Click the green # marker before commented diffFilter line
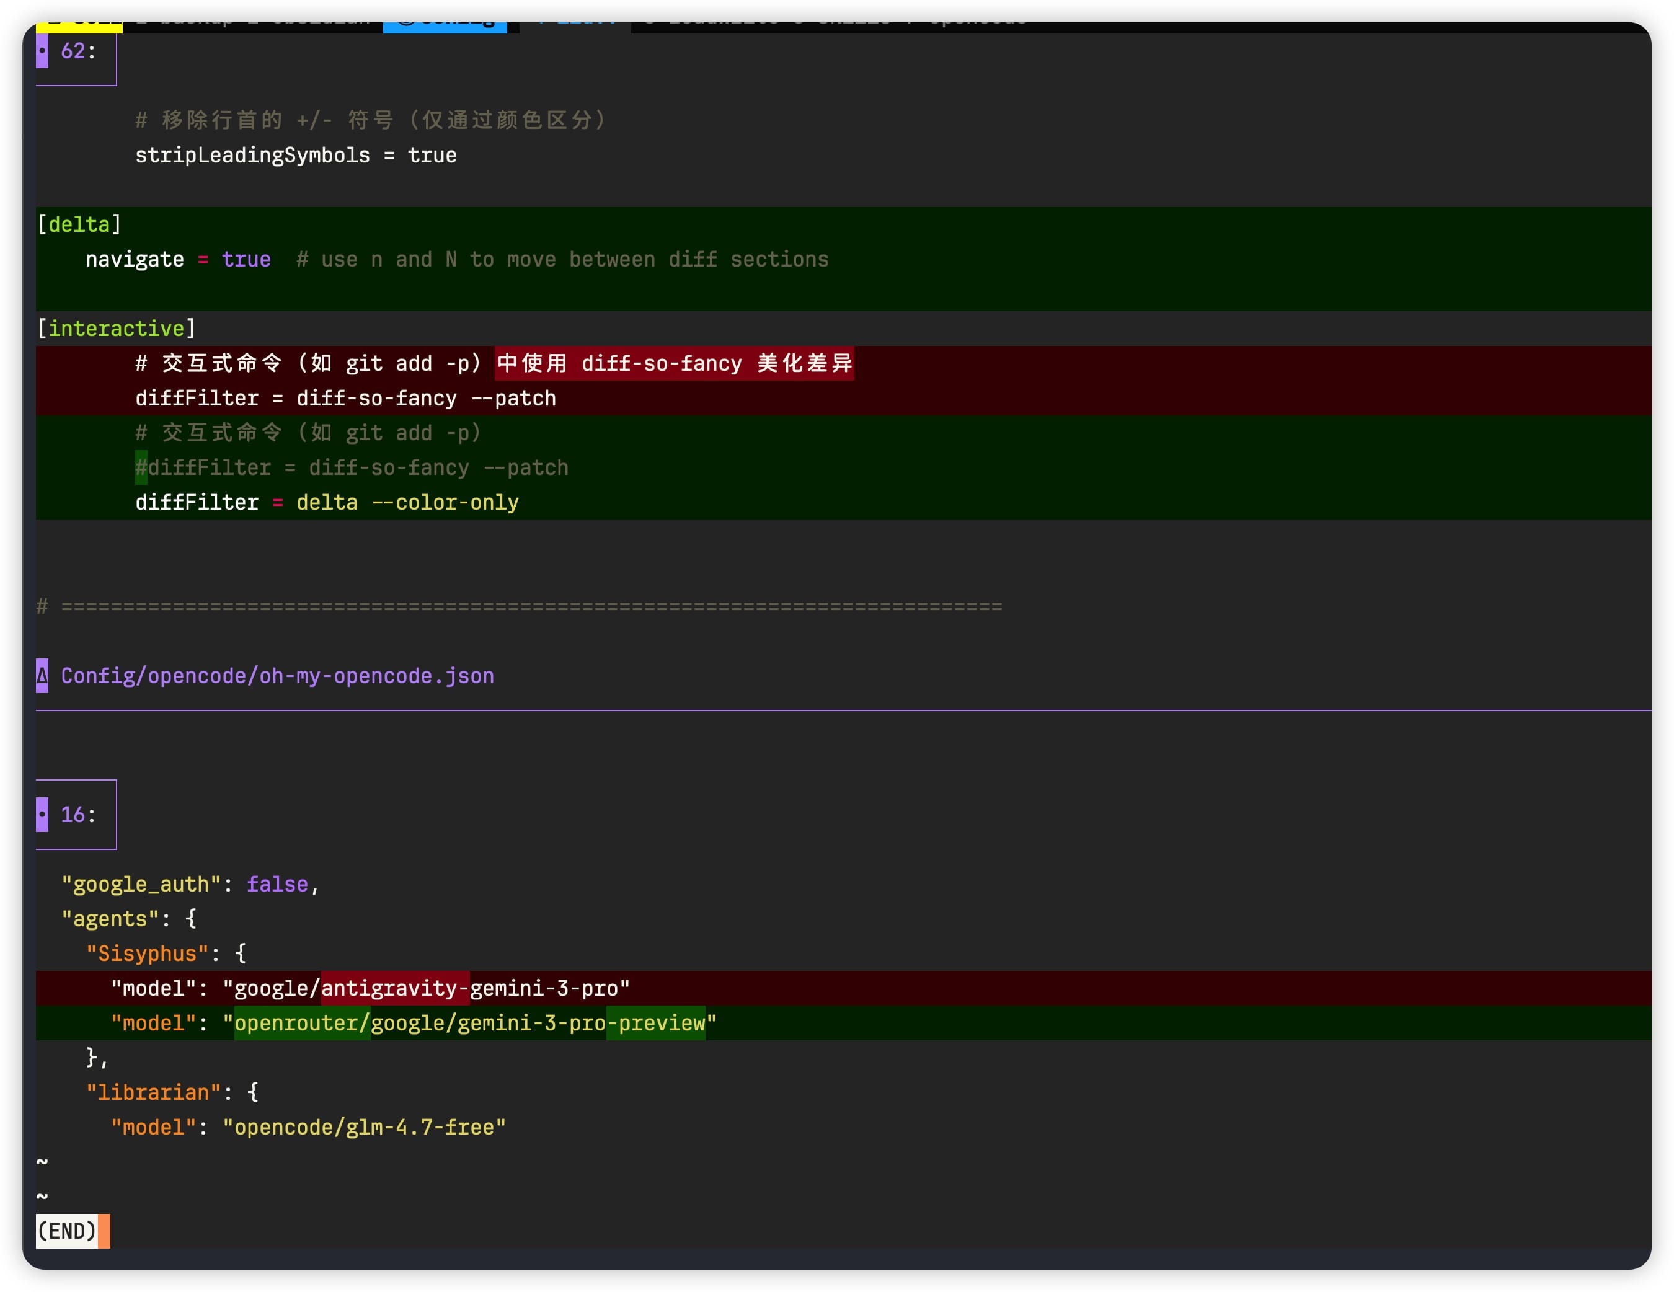The image size is (1674, 1292). [139, 467]
